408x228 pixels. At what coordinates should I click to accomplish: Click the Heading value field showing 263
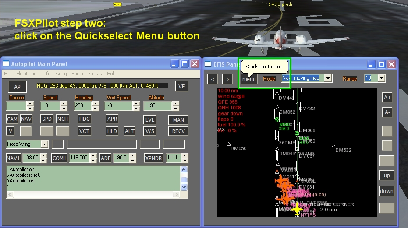click(x=83, y=105)
